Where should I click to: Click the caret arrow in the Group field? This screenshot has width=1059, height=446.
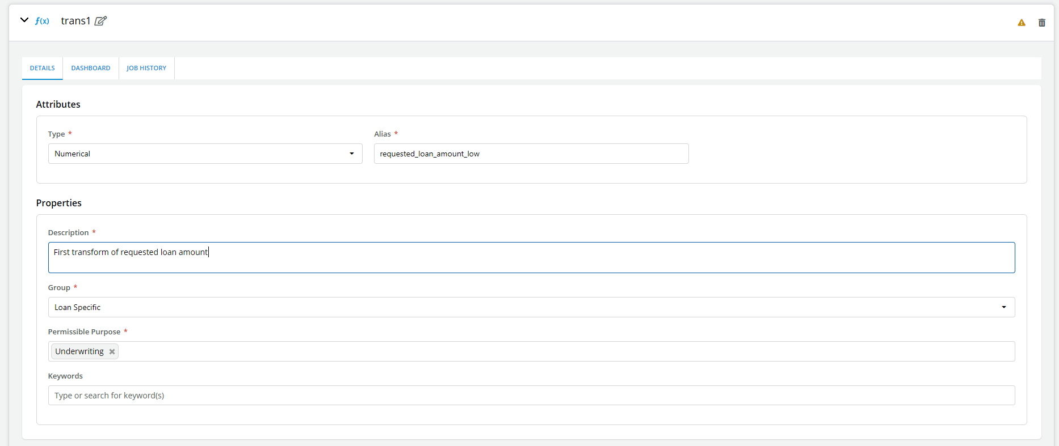1004,307
